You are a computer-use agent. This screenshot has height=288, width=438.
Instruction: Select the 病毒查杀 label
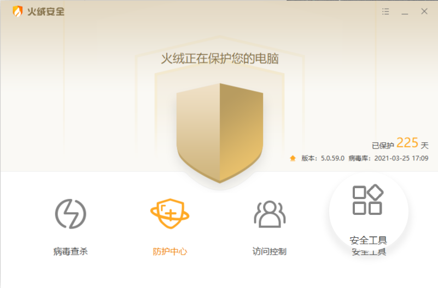pyautogui.click(x=71, y=251)
